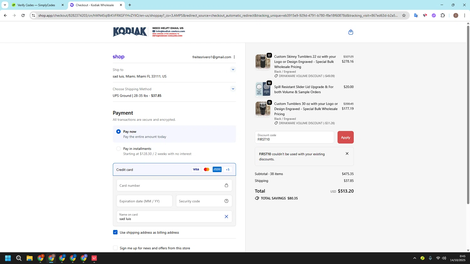Click the info@kodiak-coolers.com help email
Viewport: 470px width, 264px height.
170,31
